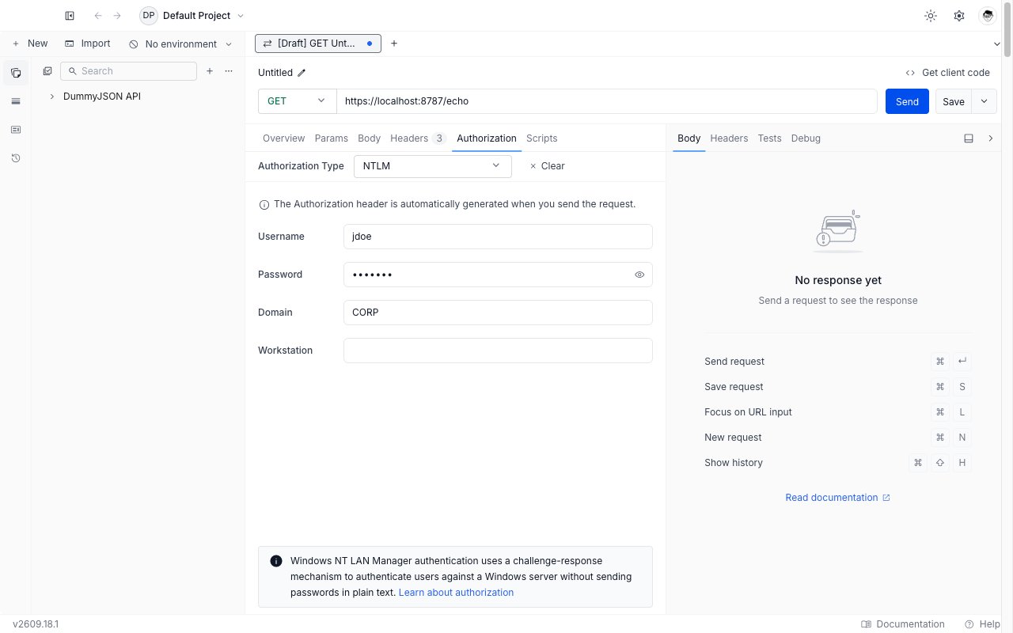Select Authorization tab

coord(487,138)
